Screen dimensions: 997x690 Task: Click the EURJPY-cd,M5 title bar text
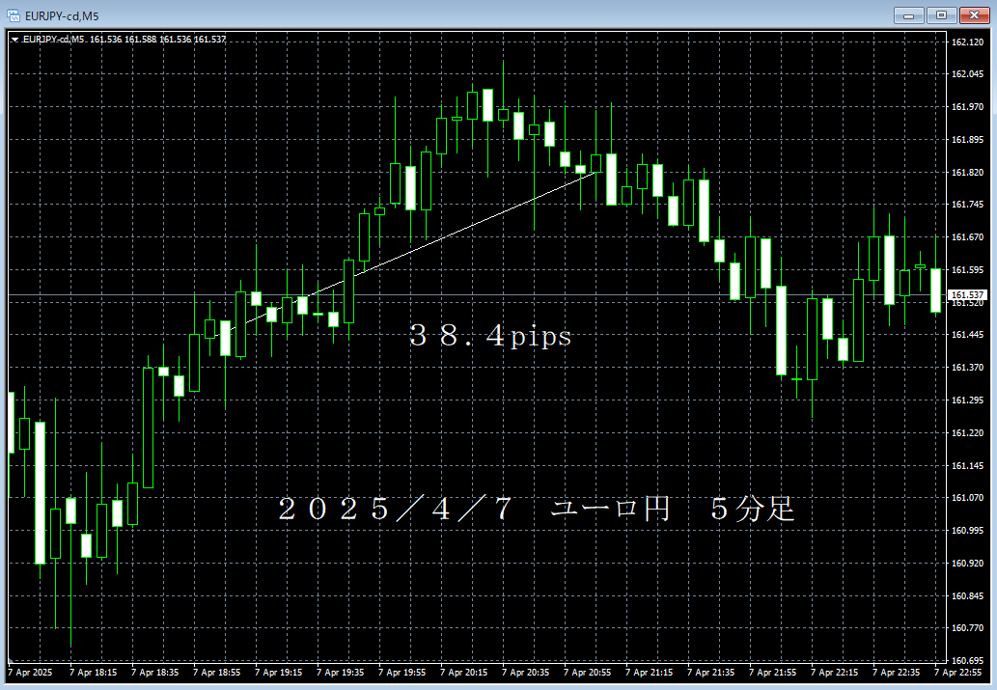coord(63,15)
